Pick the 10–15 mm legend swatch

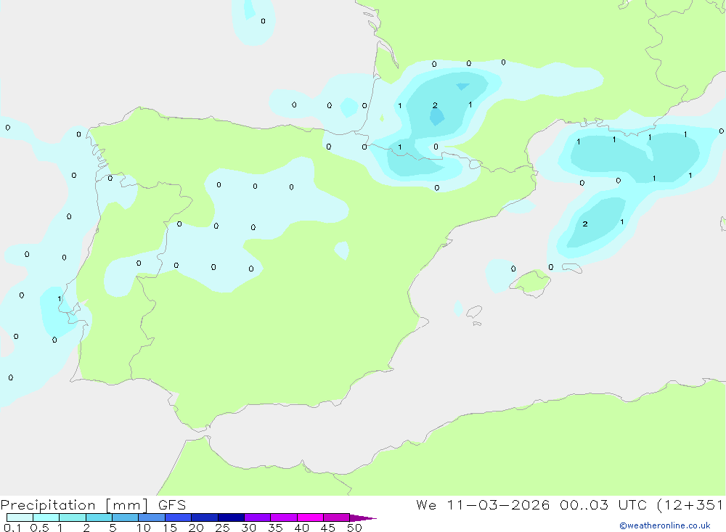(x=152, y=517)
